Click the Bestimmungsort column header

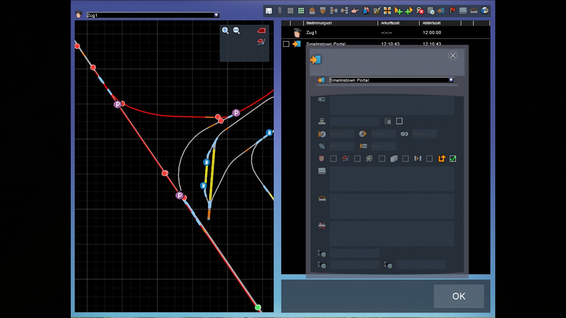click(x=319, y=23)
